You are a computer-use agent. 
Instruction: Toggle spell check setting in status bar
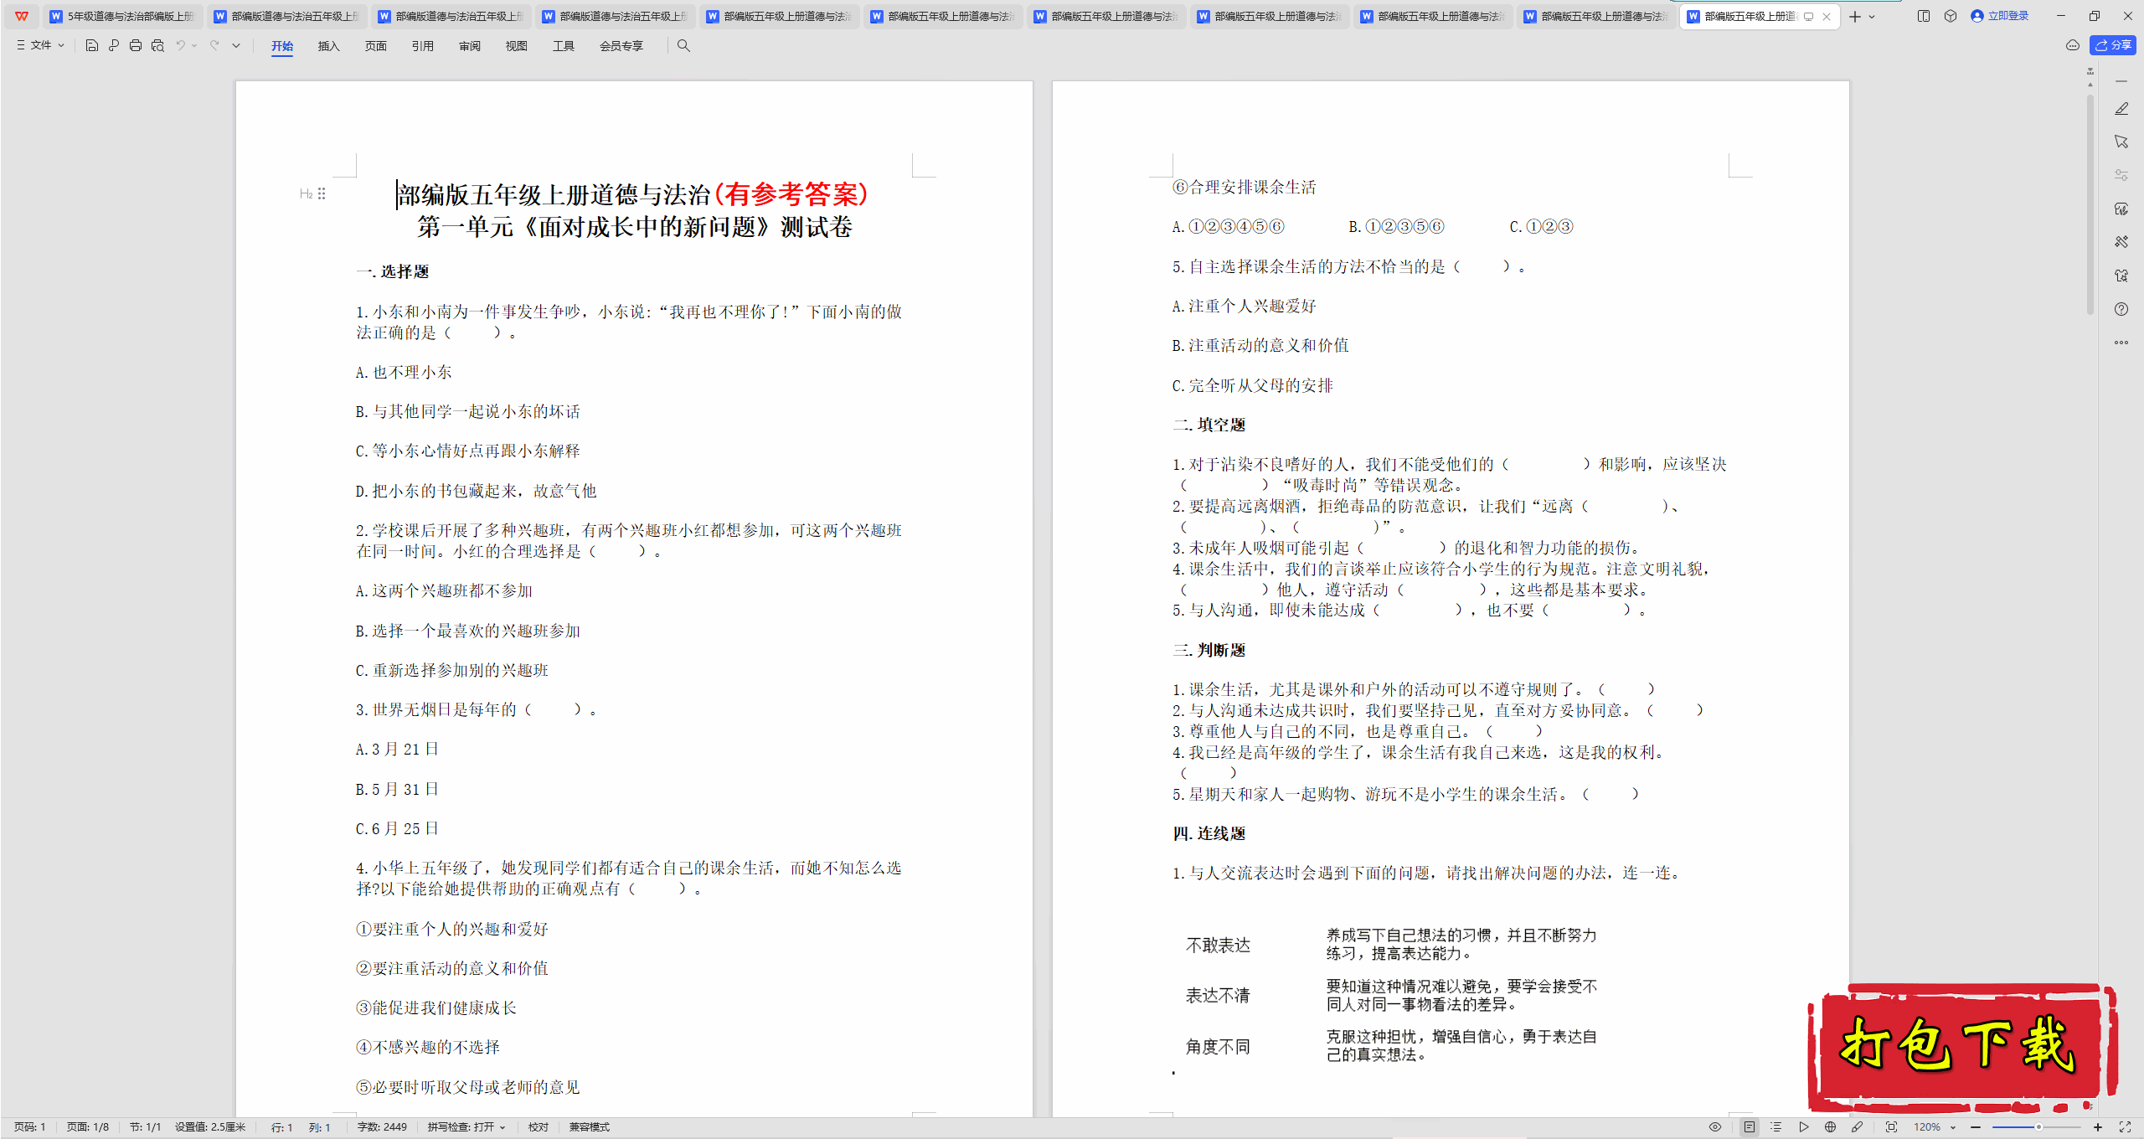point(466,1127)
